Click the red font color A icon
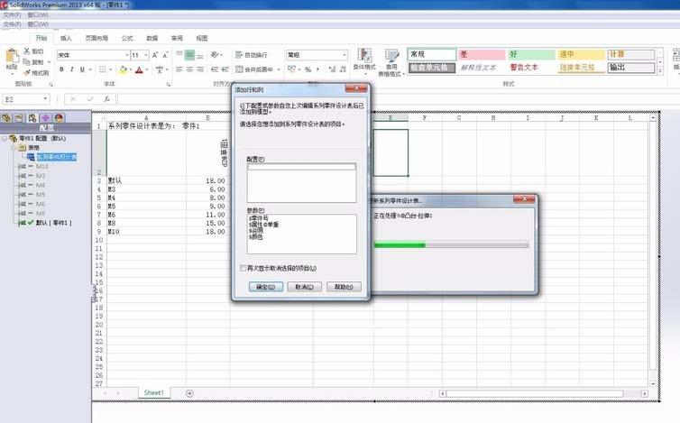The height and width of the screenshot is (423, 680). point(139,69)
